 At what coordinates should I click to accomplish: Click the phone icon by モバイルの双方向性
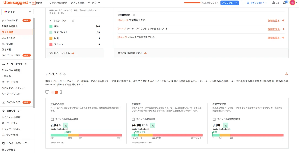[x=133, y=119]
